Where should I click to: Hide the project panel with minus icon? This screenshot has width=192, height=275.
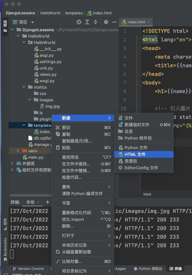[114, 22]
